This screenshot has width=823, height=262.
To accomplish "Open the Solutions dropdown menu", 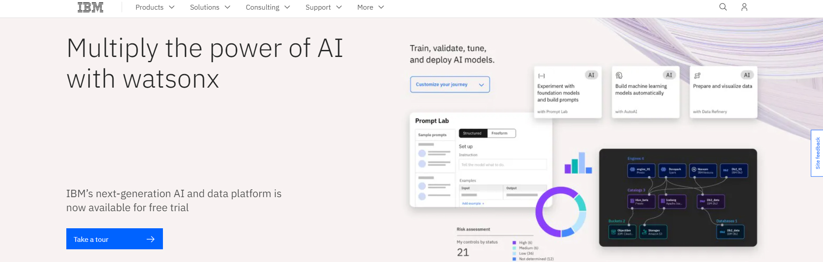I will pyautogui.click(x=210, y=7).
